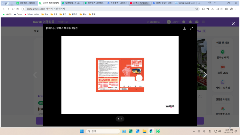Show hidden system tray icons

pos(194,131)
